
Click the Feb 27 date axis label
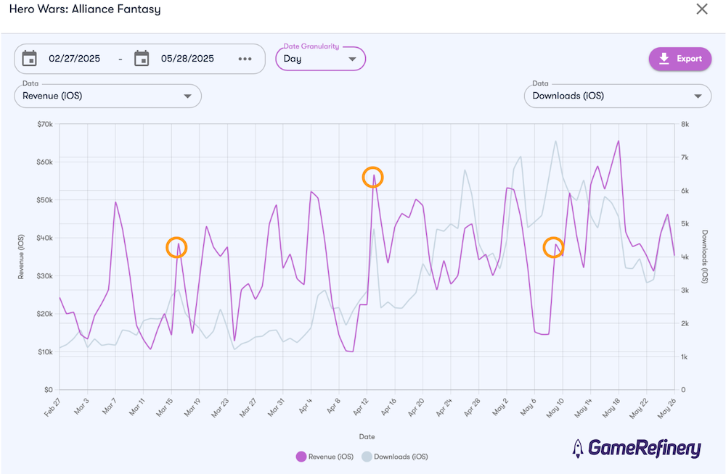point(52,407)
